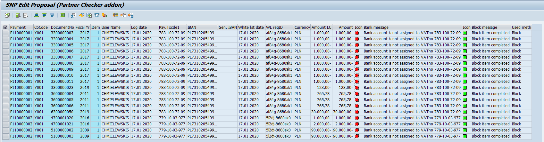Image resolution: width=544 pixels, height=142 pixels.
Task: Open the ABC analysis icon
Action: pos(105,15)
